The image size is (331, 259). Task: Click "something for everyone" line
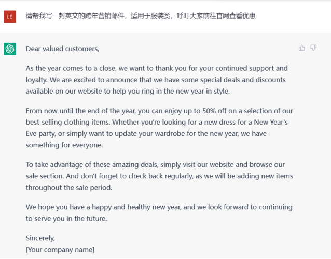click(x=64, y=145)
